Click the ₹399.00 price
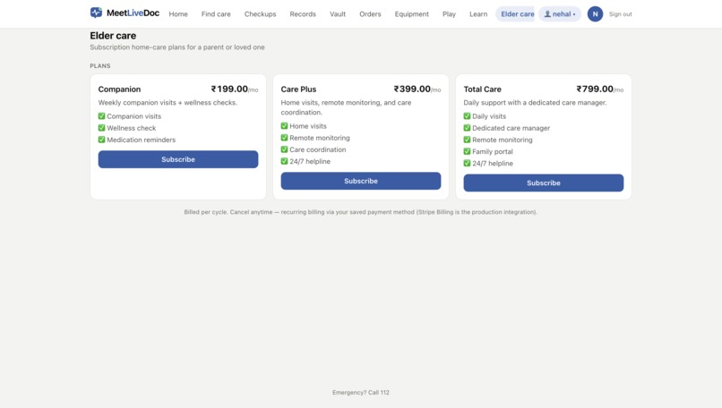The height and width of the screenshot is (408, 722). click(x=412, y=89)
